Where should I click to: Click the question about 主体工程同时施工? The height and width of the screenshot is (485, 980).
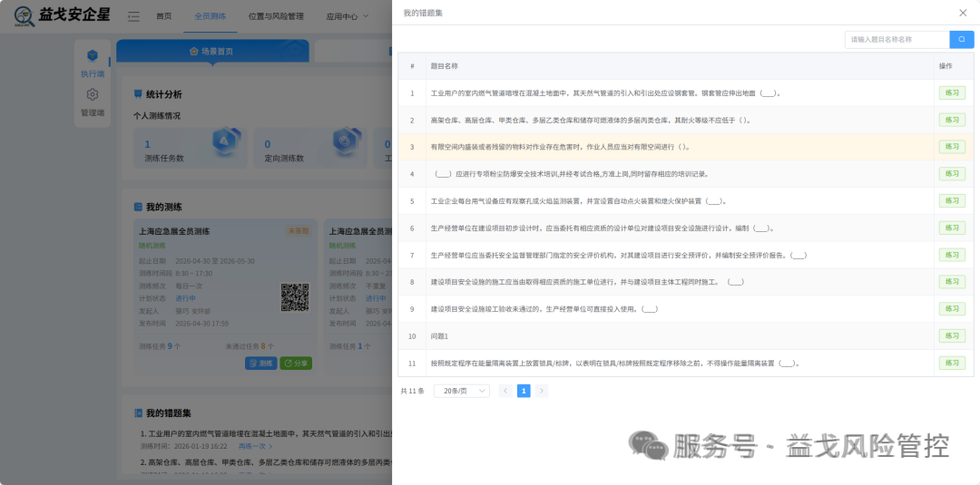(587, 282)
